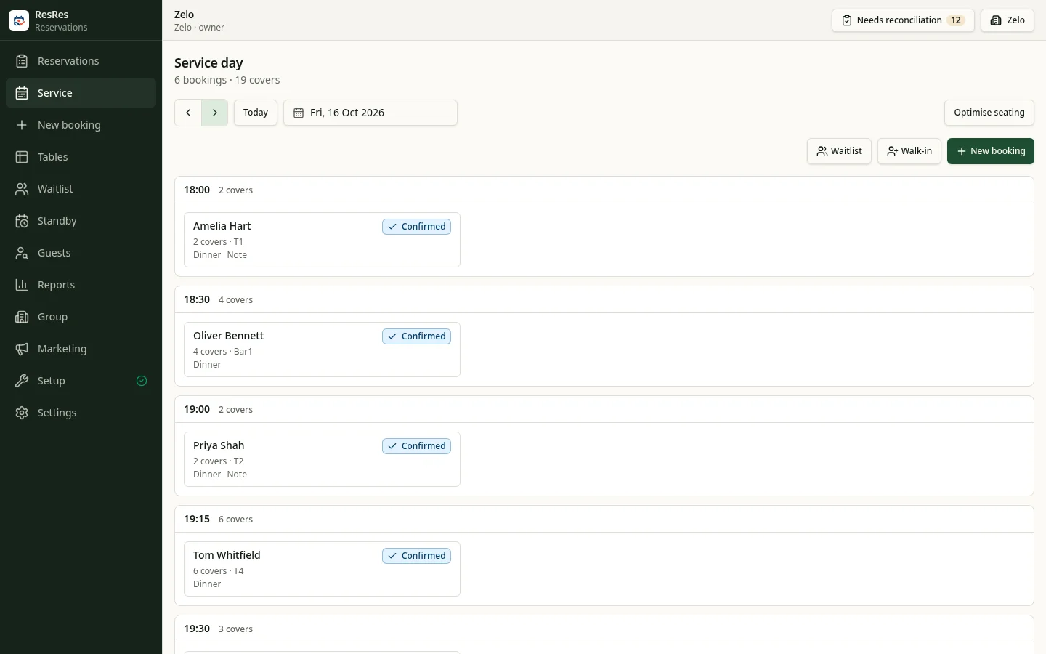This screenshot has height=654, width=1046.
Task: Open Priya Shah's booking
Action: click(x=322, y=459)
